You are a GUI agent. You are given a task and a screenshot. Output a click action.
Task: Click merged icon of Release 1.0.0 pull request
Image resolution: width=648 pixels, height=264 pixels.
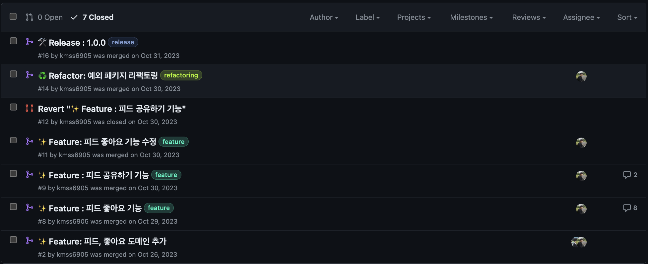coord(30,42)
